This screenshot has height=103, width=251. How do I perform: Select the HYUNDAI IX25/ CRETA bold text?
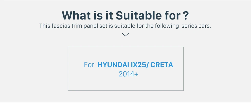tap(135, 65)
